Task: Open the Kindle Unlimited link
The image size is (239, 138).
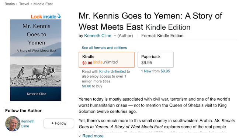Action: [x=112, y=71]
